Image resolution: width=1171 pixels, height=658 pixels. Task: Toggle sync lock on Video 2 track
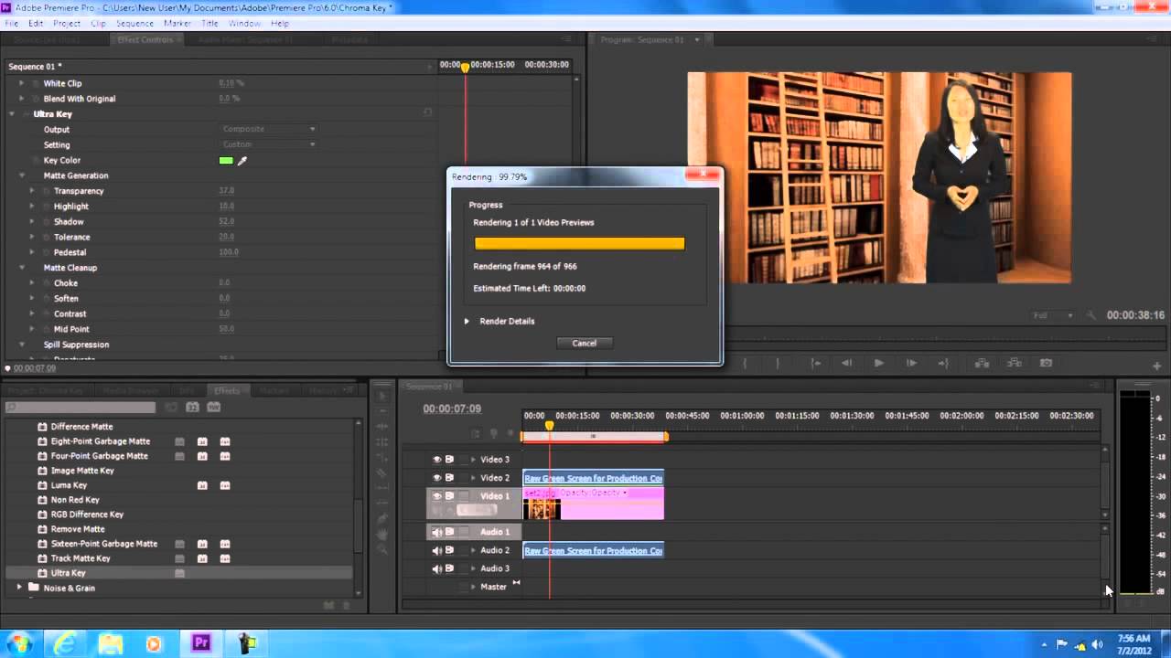[x=449, y=478]
